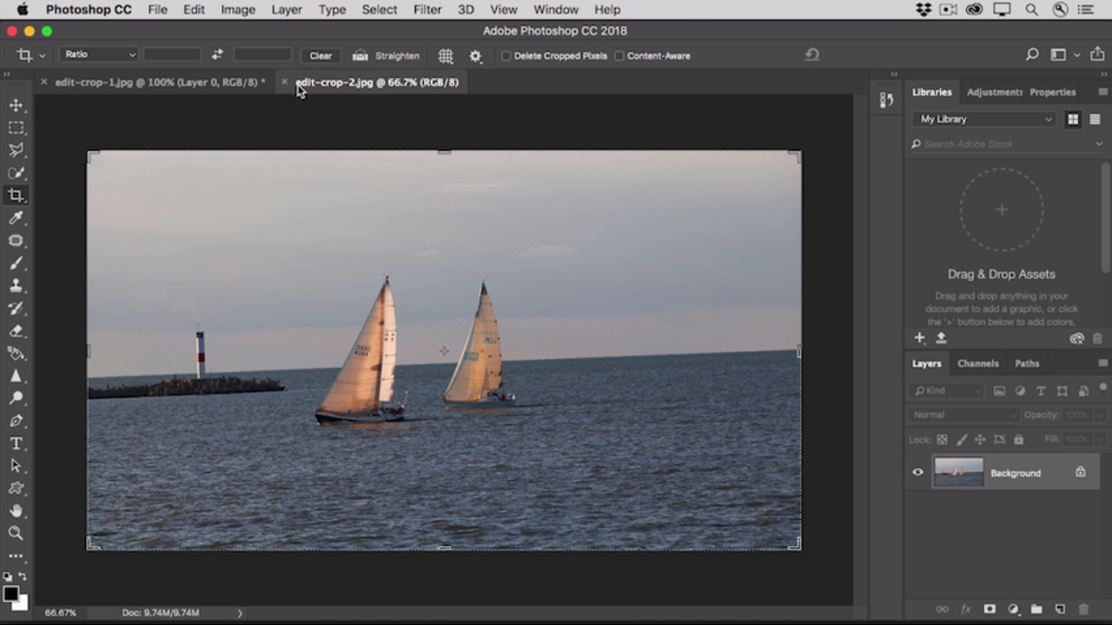This screenshot has height=625, width=1112.
Task: Enable Content-Aware checkbox
Action: click(619, 56)
